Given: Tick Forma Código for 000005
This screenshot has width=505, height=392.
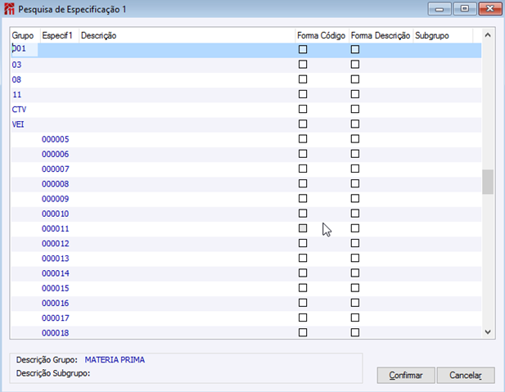Looking at the screenshot, I should (303, 139).
